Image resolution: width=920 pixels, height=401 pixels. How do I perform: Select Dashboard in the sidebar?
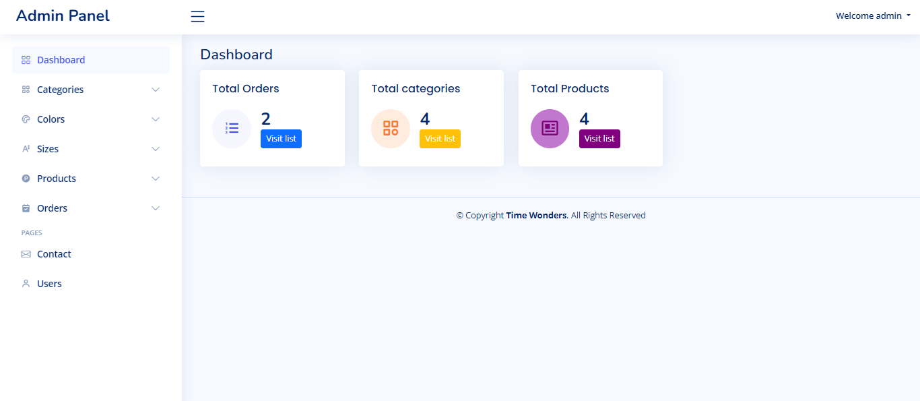pos(91,60)
